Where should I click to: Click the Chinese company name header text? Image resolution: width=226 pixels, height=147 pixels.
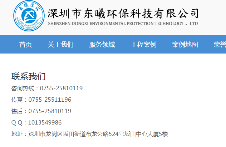click(x=123, y=13)
